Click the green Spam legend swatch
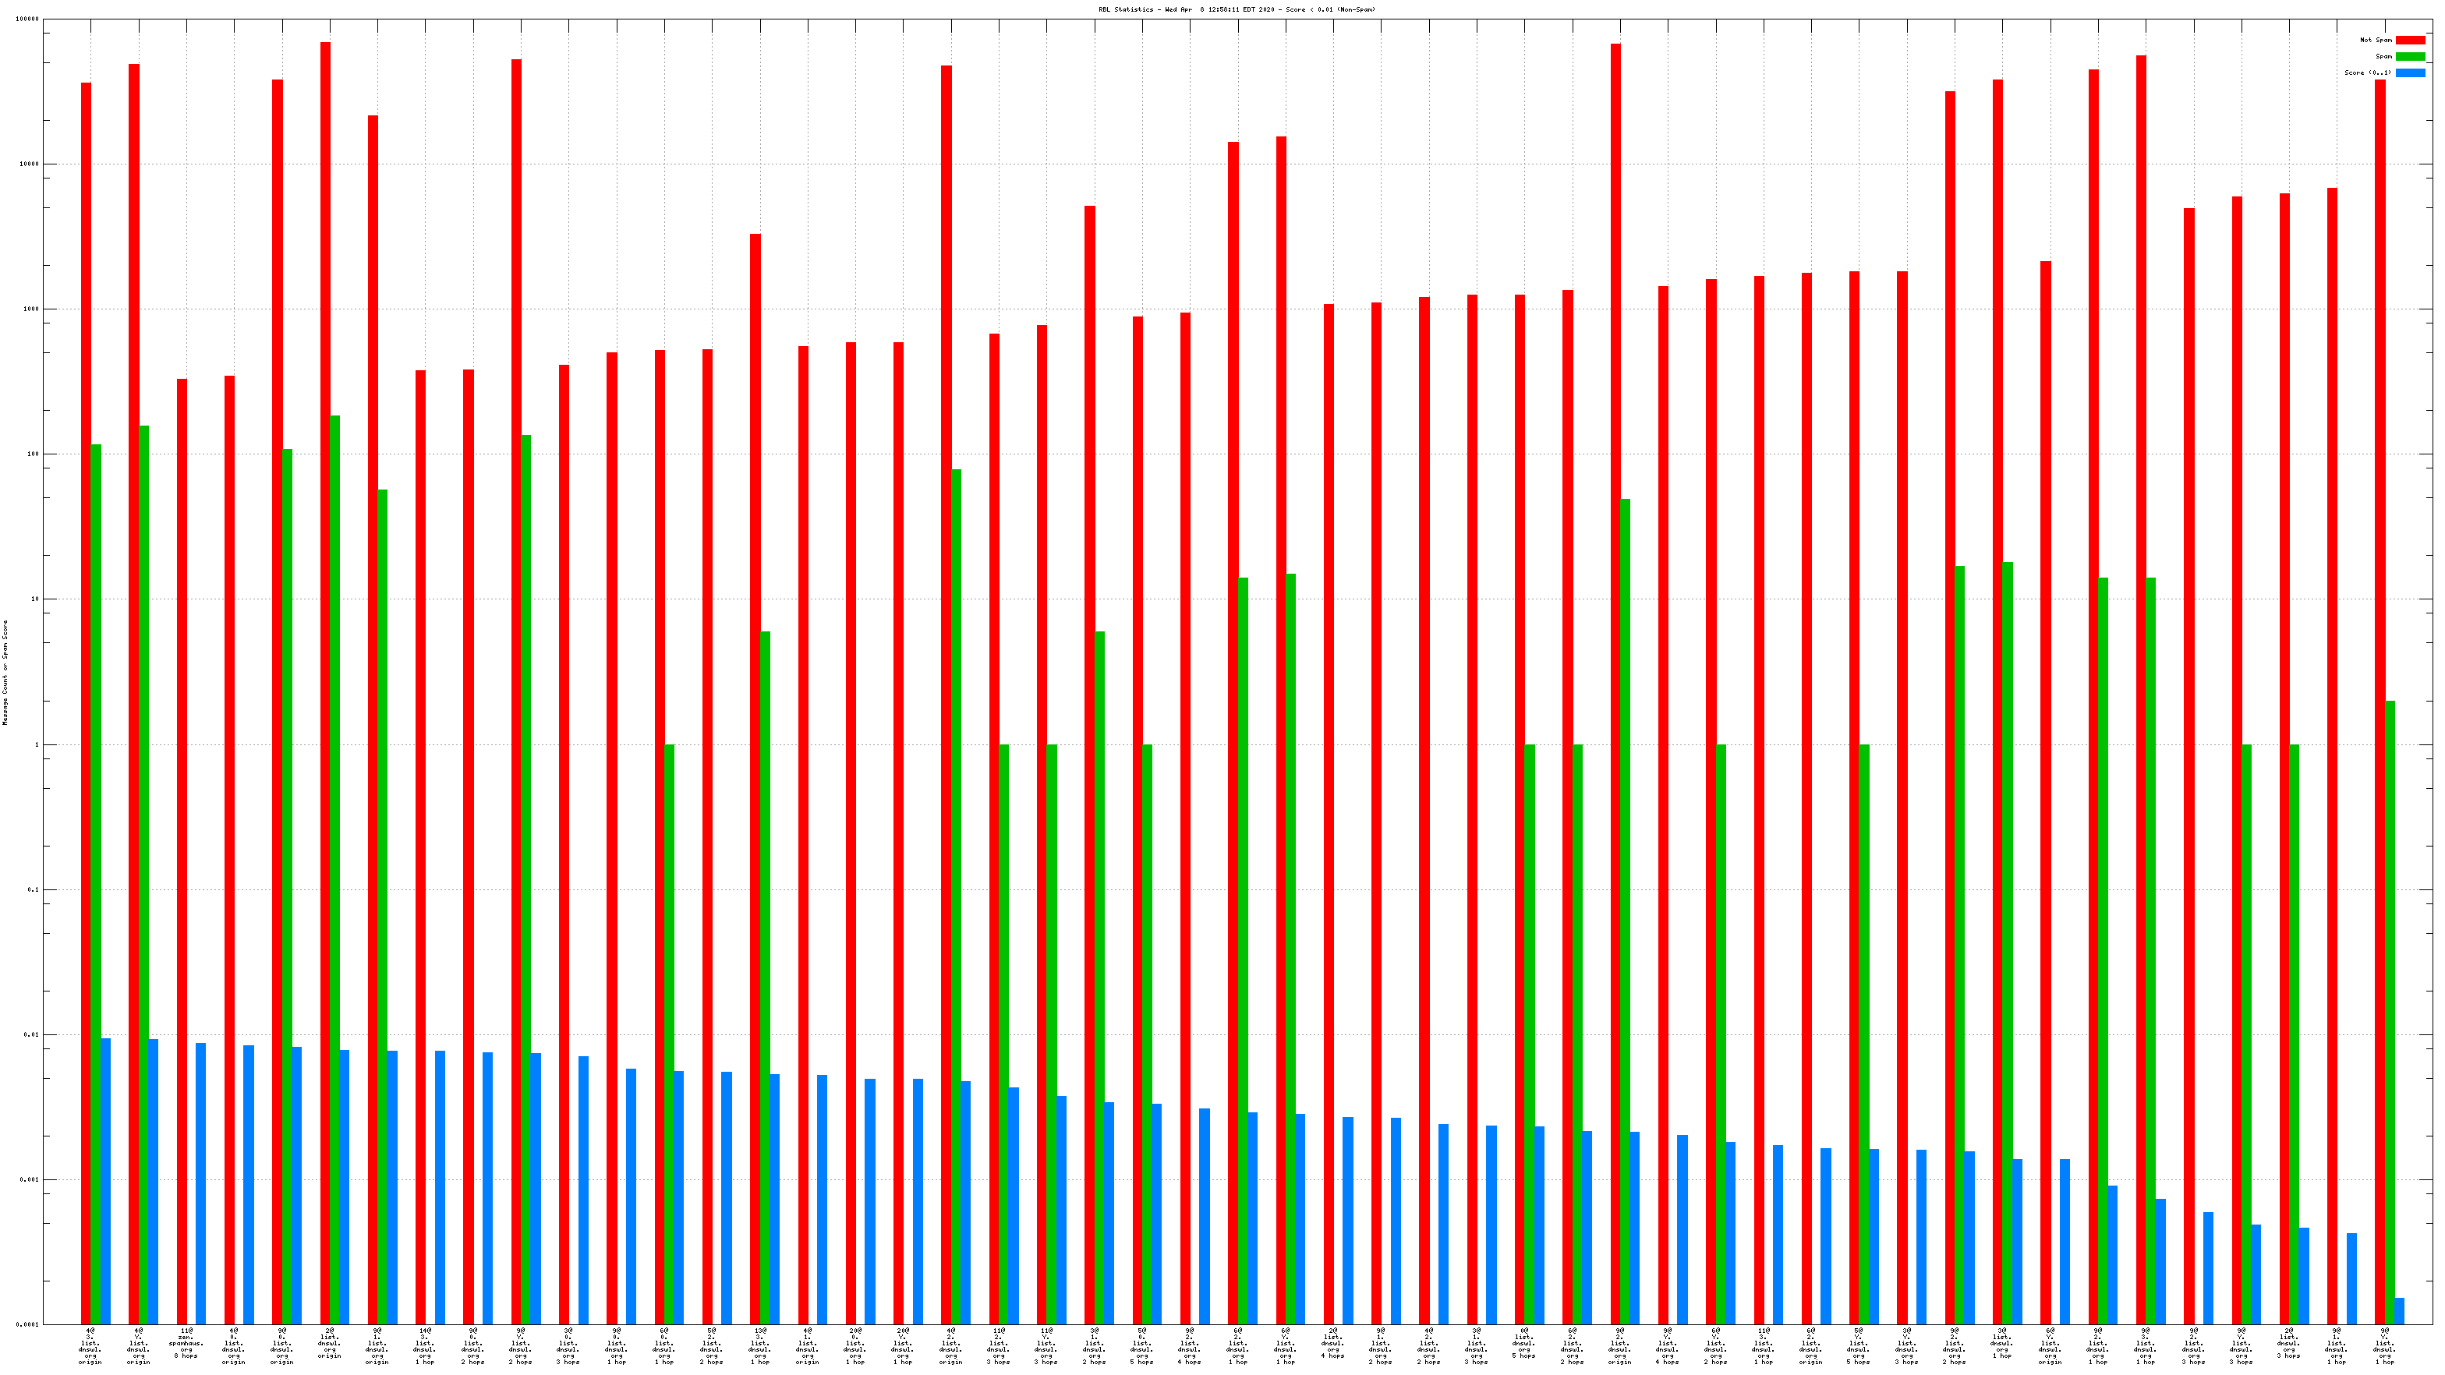2445x1375 pixels. click(x=2410, y=56)
